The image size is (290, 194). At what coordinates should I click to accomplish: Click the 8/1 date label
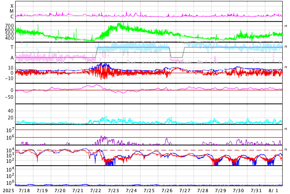273,190
